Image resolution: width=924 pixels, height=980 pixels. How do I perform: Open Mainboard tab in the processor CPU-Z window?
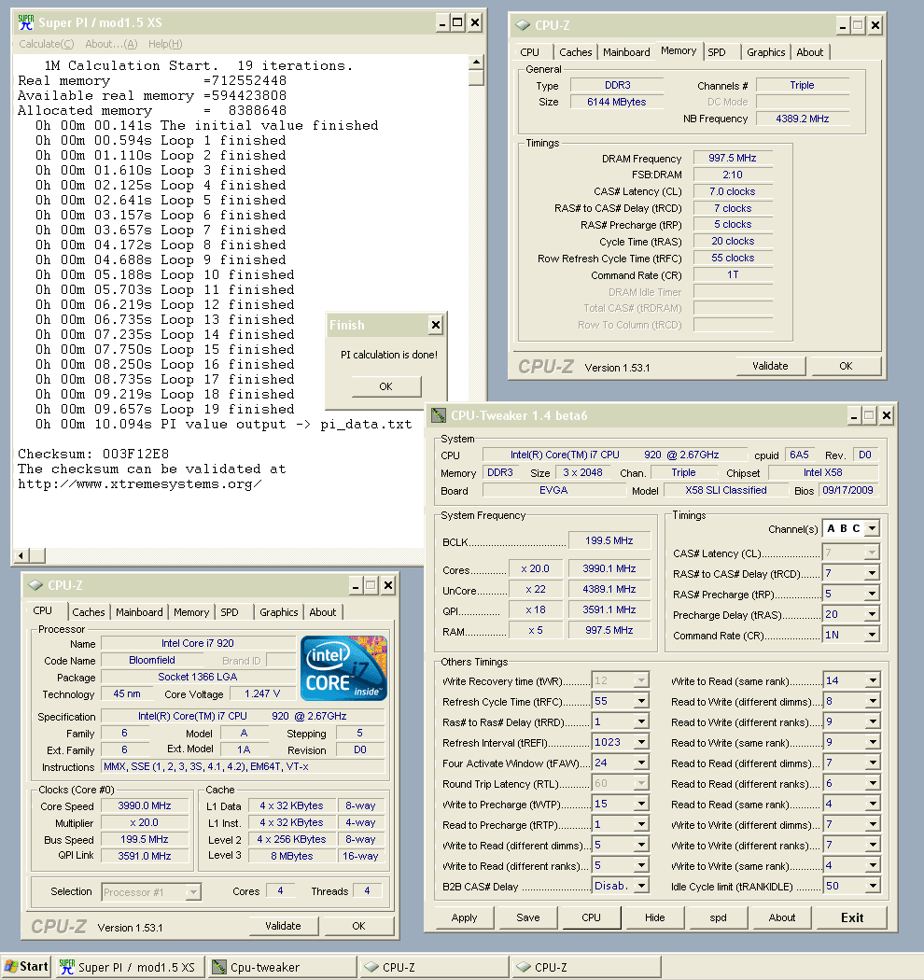point(139,612)
